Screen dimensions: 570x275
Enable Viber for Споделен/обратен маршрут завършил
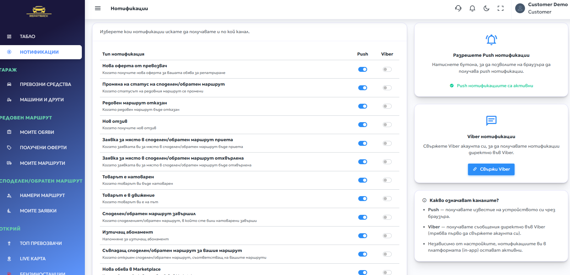(x=387, y=217)
